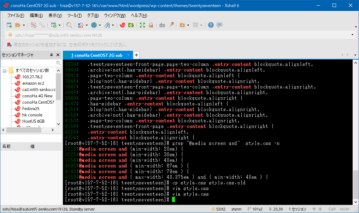
Task: Toggle the NUM indicator in status bar
Action: pyautogui.click(x=345, y=209)
